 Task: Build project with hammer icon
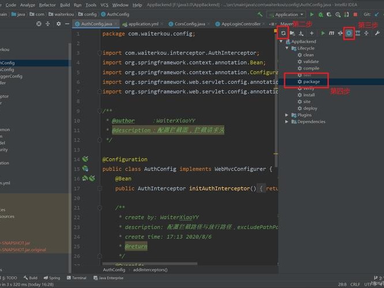[260, 14]
